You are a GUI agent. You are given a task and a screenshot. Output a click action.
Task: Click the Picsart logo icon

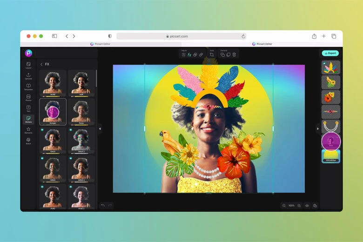click(x=28, y=53)
